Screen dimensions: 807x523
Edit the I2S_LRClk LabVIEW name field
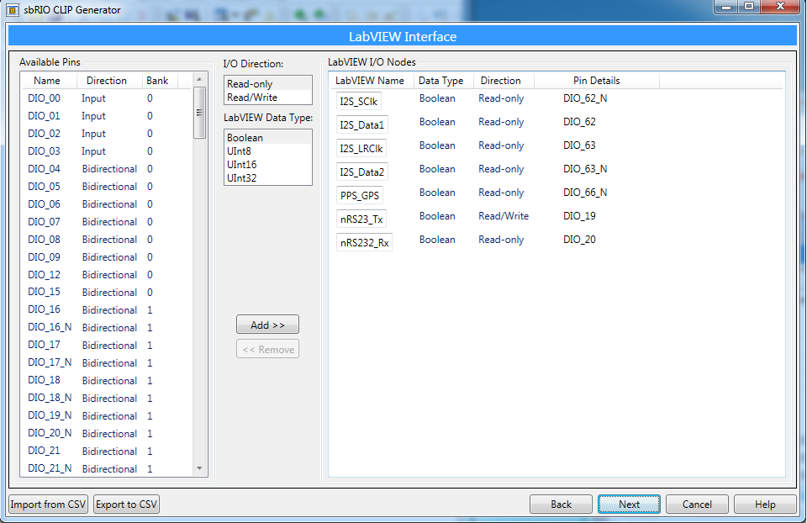point(361,149)
